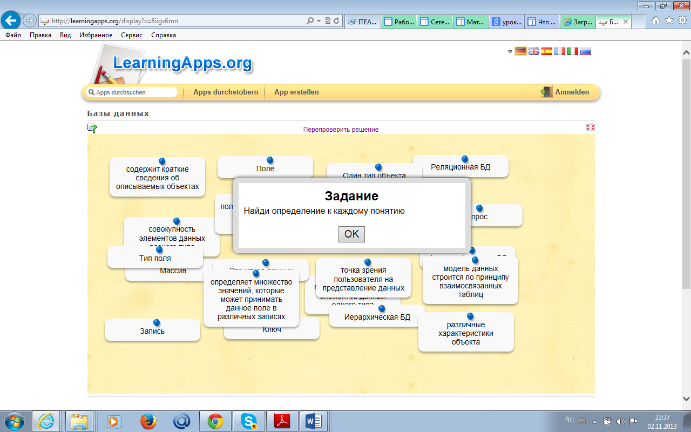This screenshot has height=432, width=691.
Task: Select the English flag language
Action: point(534,51)
